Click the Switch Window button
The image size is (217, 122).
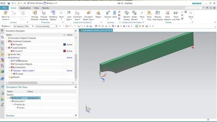click(x=35, y=3)
